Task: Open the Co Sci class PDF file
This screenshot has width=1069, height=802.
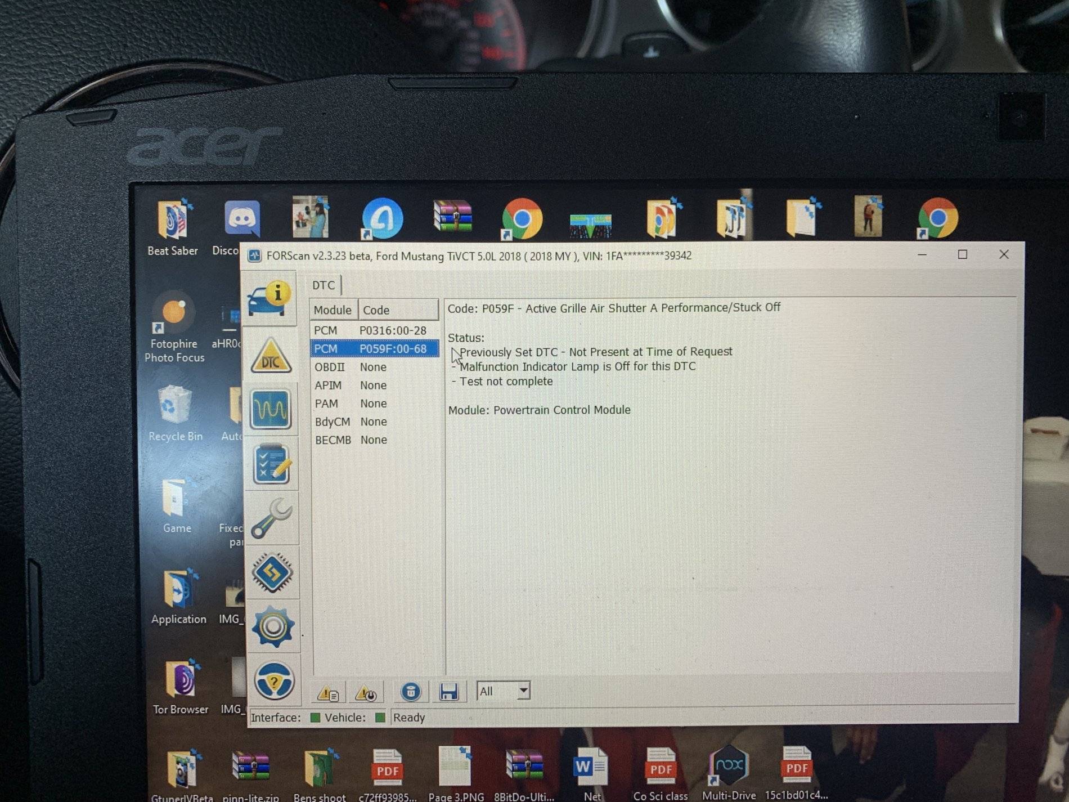Action: tap(661, 773)
